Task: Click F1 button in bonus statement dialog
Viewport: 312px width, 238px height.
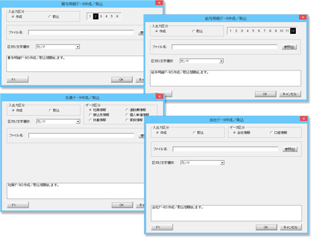Action: coord(17,80)
